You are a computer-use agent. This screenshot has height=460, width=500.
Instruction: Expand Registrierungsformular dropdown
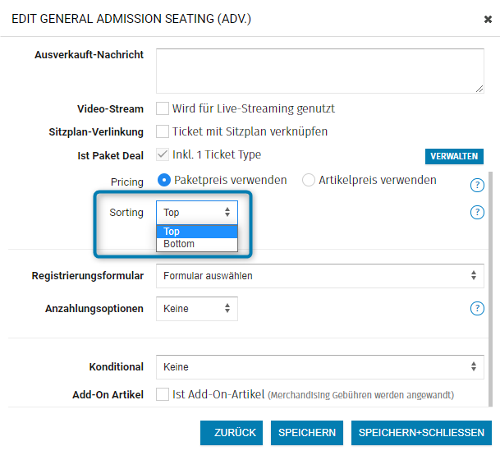(319, 276)
